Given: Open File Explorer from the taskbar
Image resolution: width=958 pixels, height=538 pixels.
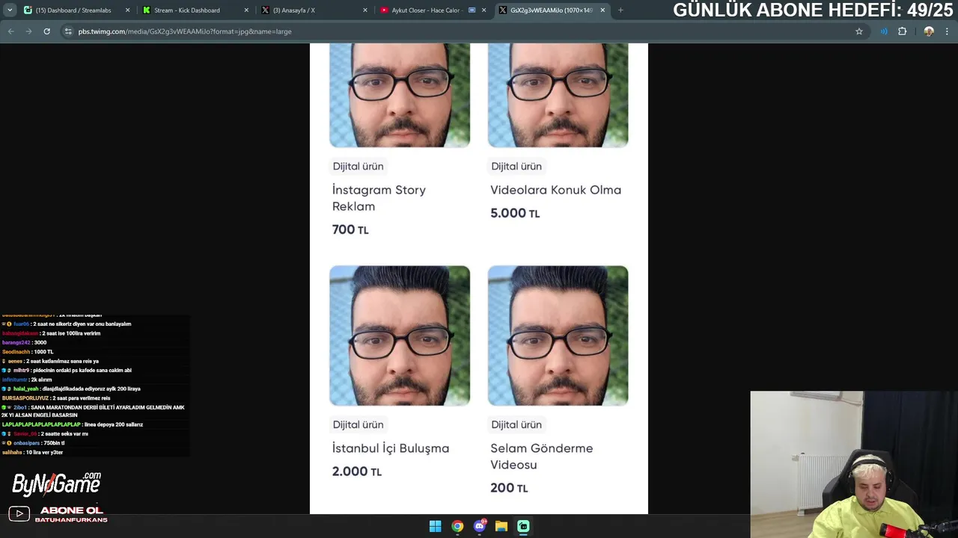Looking at the screenshot, I should tap(501, 526).
